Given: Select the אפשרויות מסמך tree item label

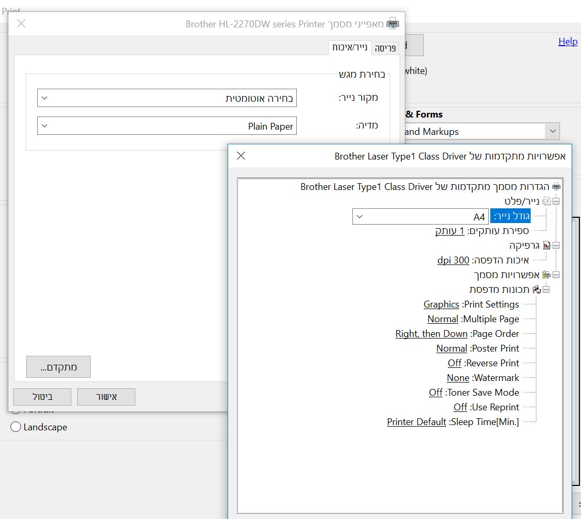Looking at the screenshot, I should point(507,274).
